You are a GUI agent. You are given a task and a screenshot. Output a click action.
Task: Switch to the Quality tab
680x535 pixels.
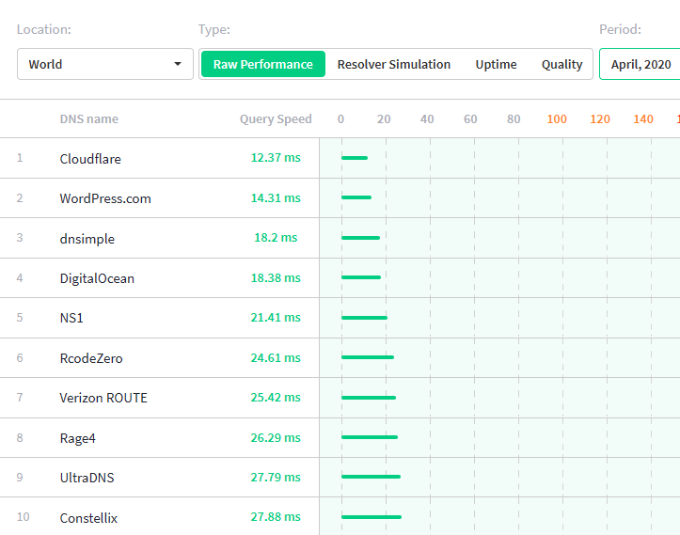(x=561, y=64)
